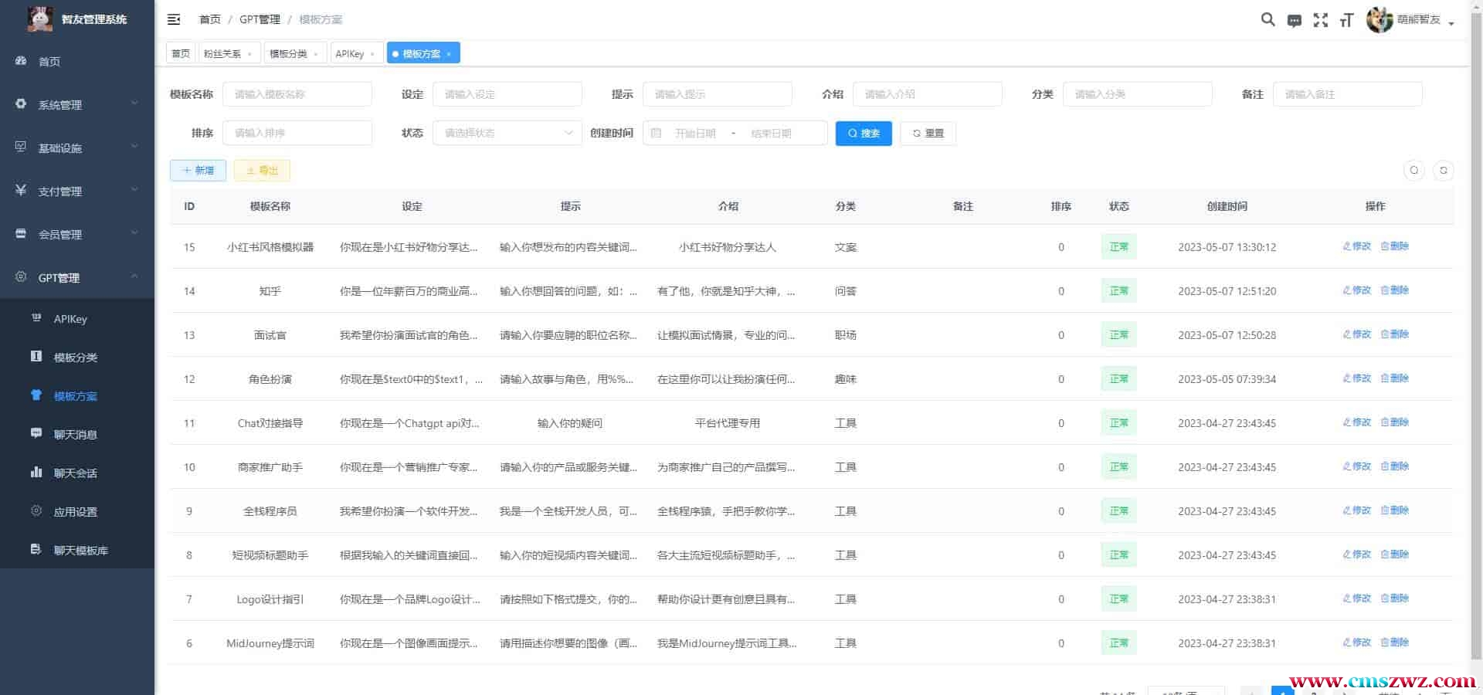Click the 新增 button
The image size is (1483, 695).
(x=198, y=171)
